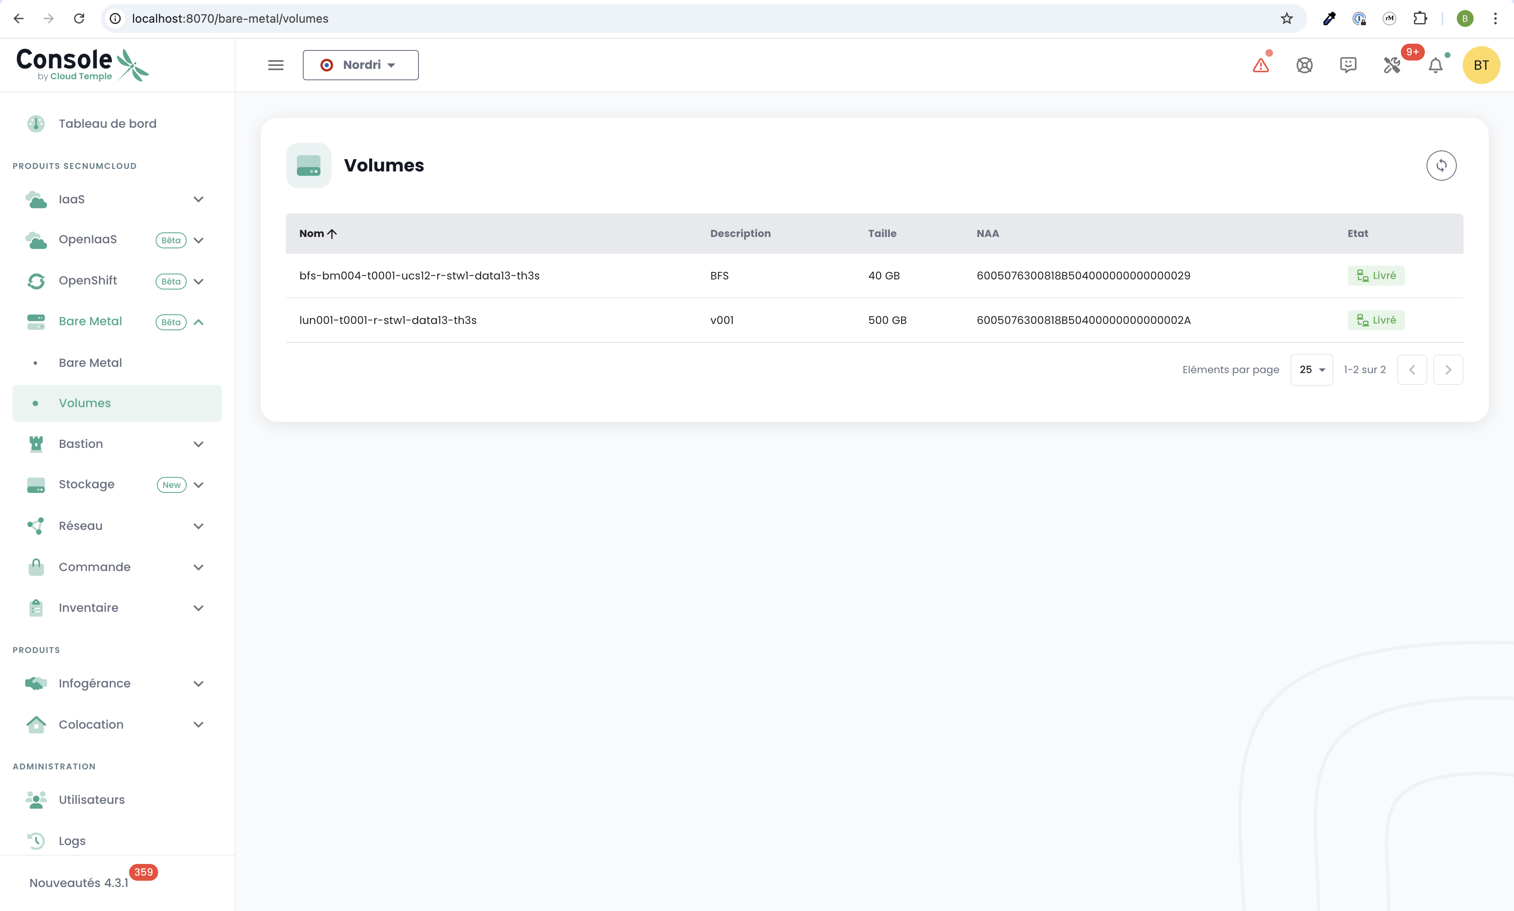Select the Bare Metal submenu item
The width and height of the screenshot is (1514, 911).
click(90, 363)
